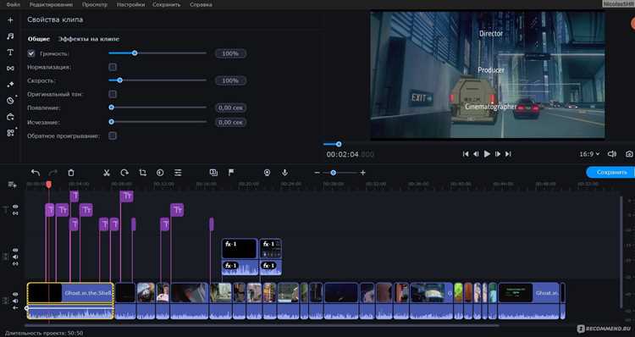Take a snapshot of preview frame
The width and height of the screenshot is (635, 337).
(629, 154)
